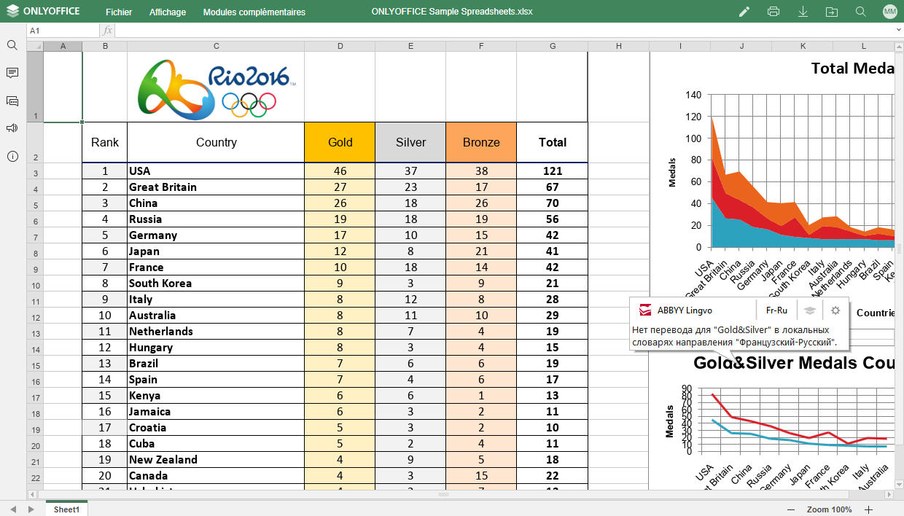Click the search icon in the top header

click(861, 12)
